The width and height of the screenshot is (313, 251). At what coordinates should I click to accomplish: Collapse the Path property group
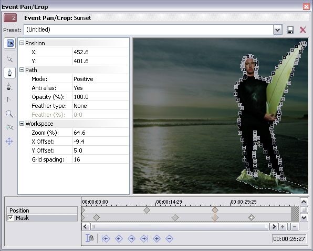tap(22, 69)
